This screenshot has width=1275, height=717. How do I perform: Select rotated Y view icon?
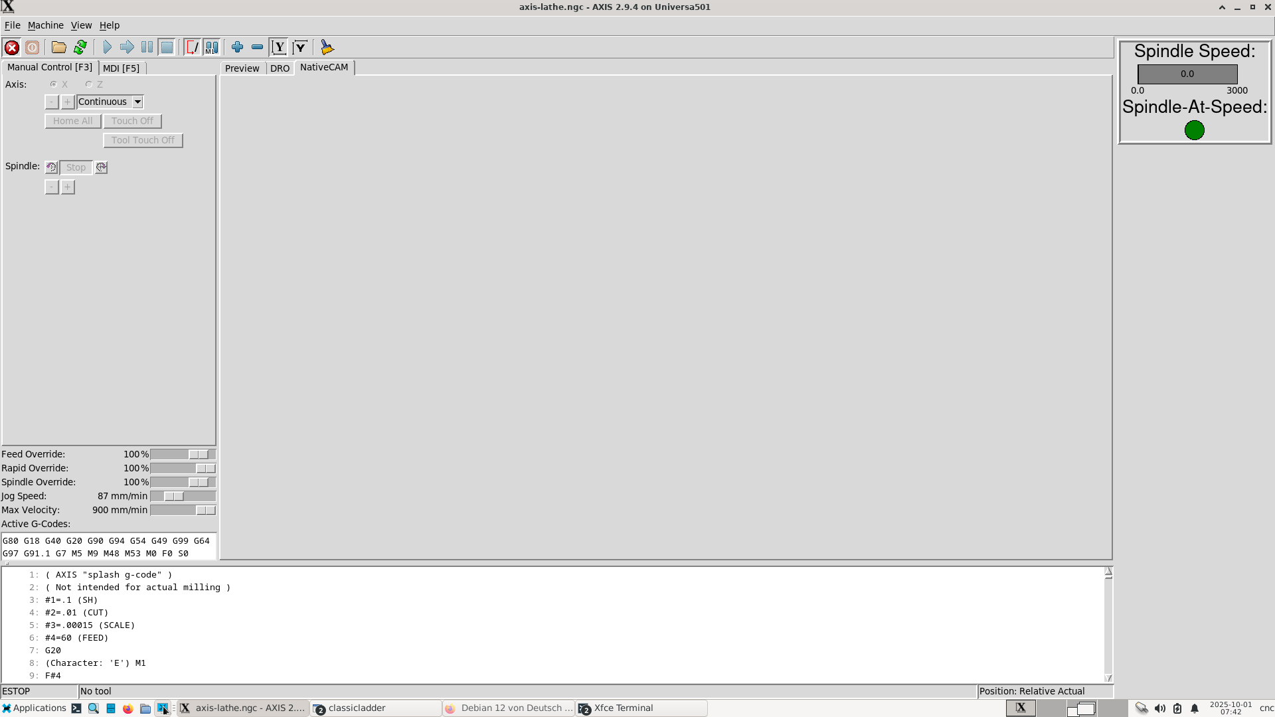tap(300, 47)
